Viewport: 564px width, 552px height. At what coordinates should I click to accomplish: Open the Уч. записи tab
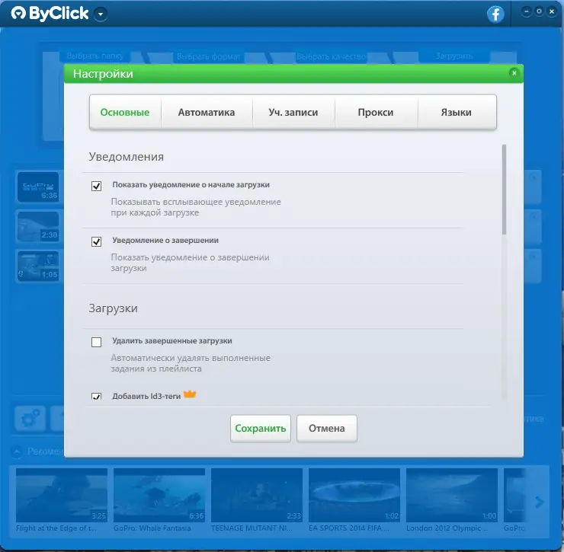pyautogui.click(x=293, y=112)
